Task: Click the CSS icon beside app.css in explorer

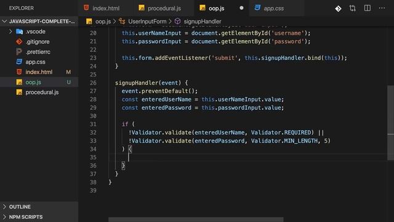Action: tap(19, 62)
